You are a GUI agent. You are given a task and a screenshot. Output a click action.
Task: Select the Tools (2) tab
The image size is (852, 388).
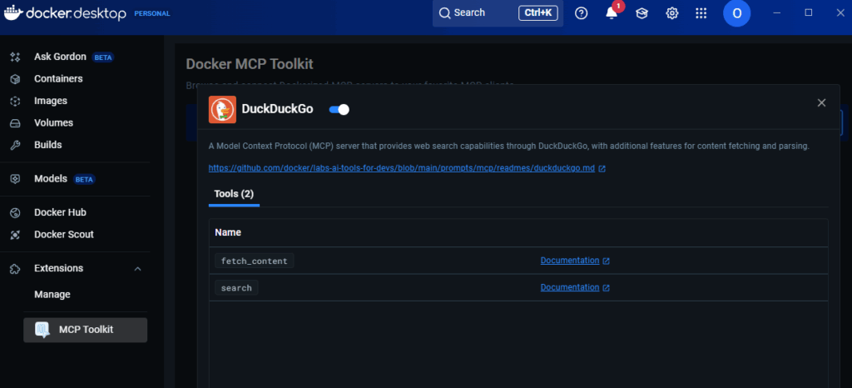[234, 194]
